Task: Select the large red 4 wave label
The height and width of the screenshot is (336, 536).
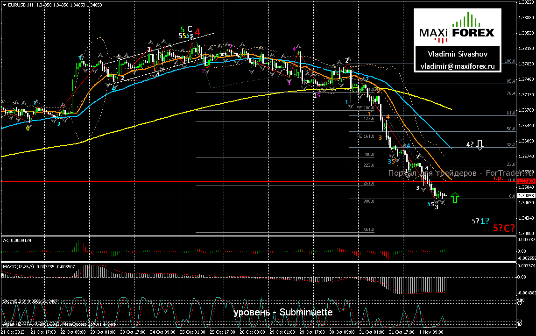Action: tap(197, 32)
